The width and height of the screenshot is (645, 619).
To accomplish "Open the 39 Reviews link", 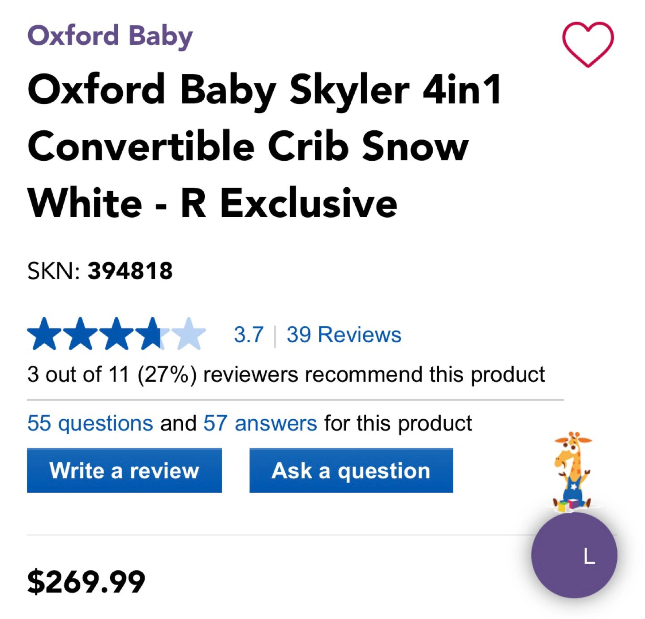I will (x=344, y=335).
